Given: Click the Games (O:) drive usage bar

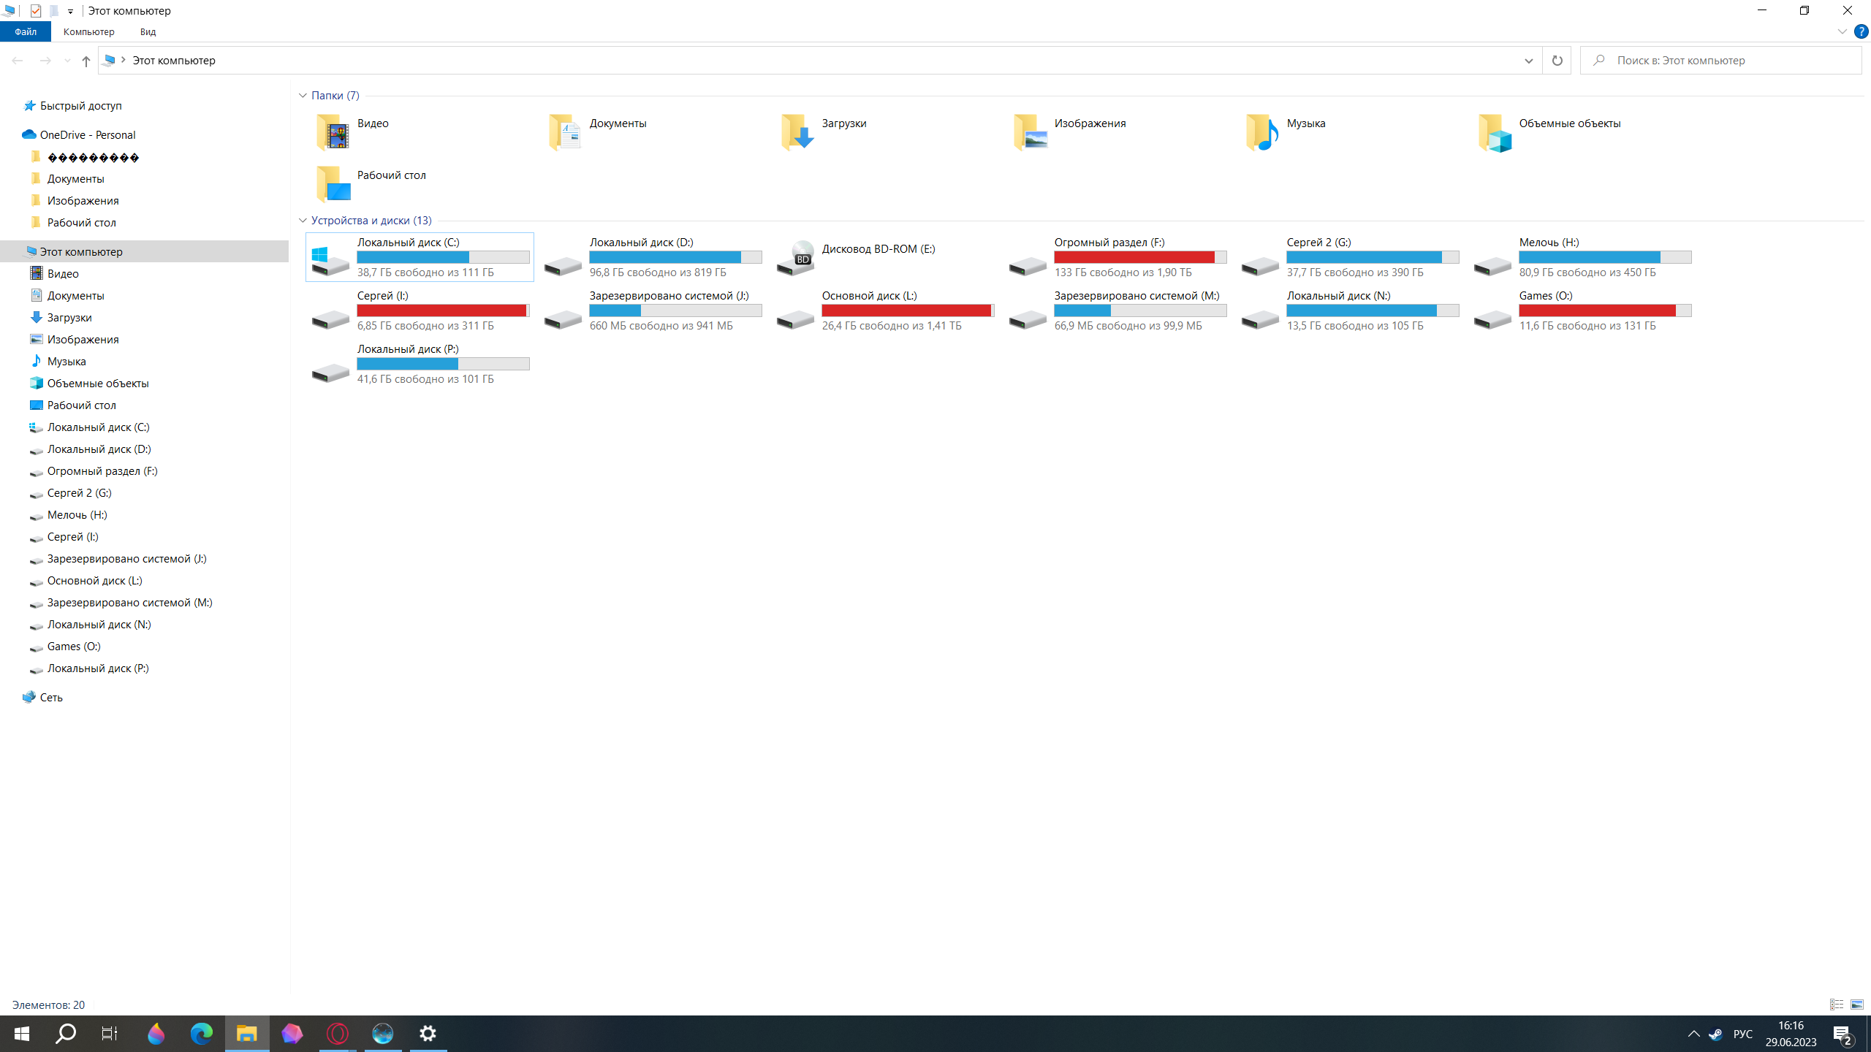Looking at the screenshot, I should tap(1604, 310).
